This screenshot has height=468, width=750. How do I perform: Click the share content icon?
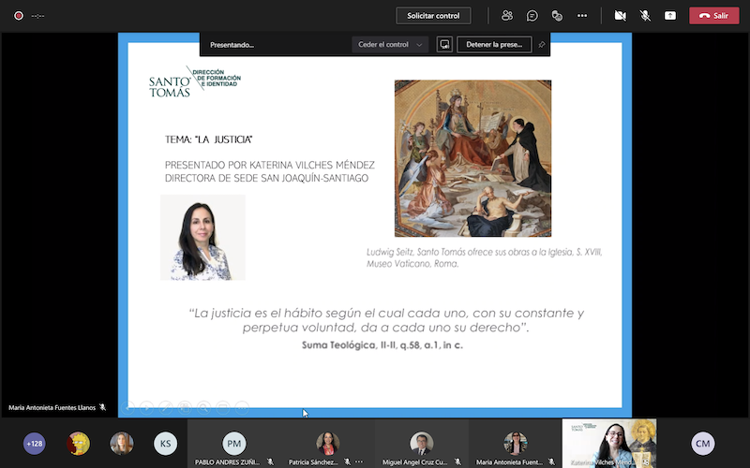670,16
